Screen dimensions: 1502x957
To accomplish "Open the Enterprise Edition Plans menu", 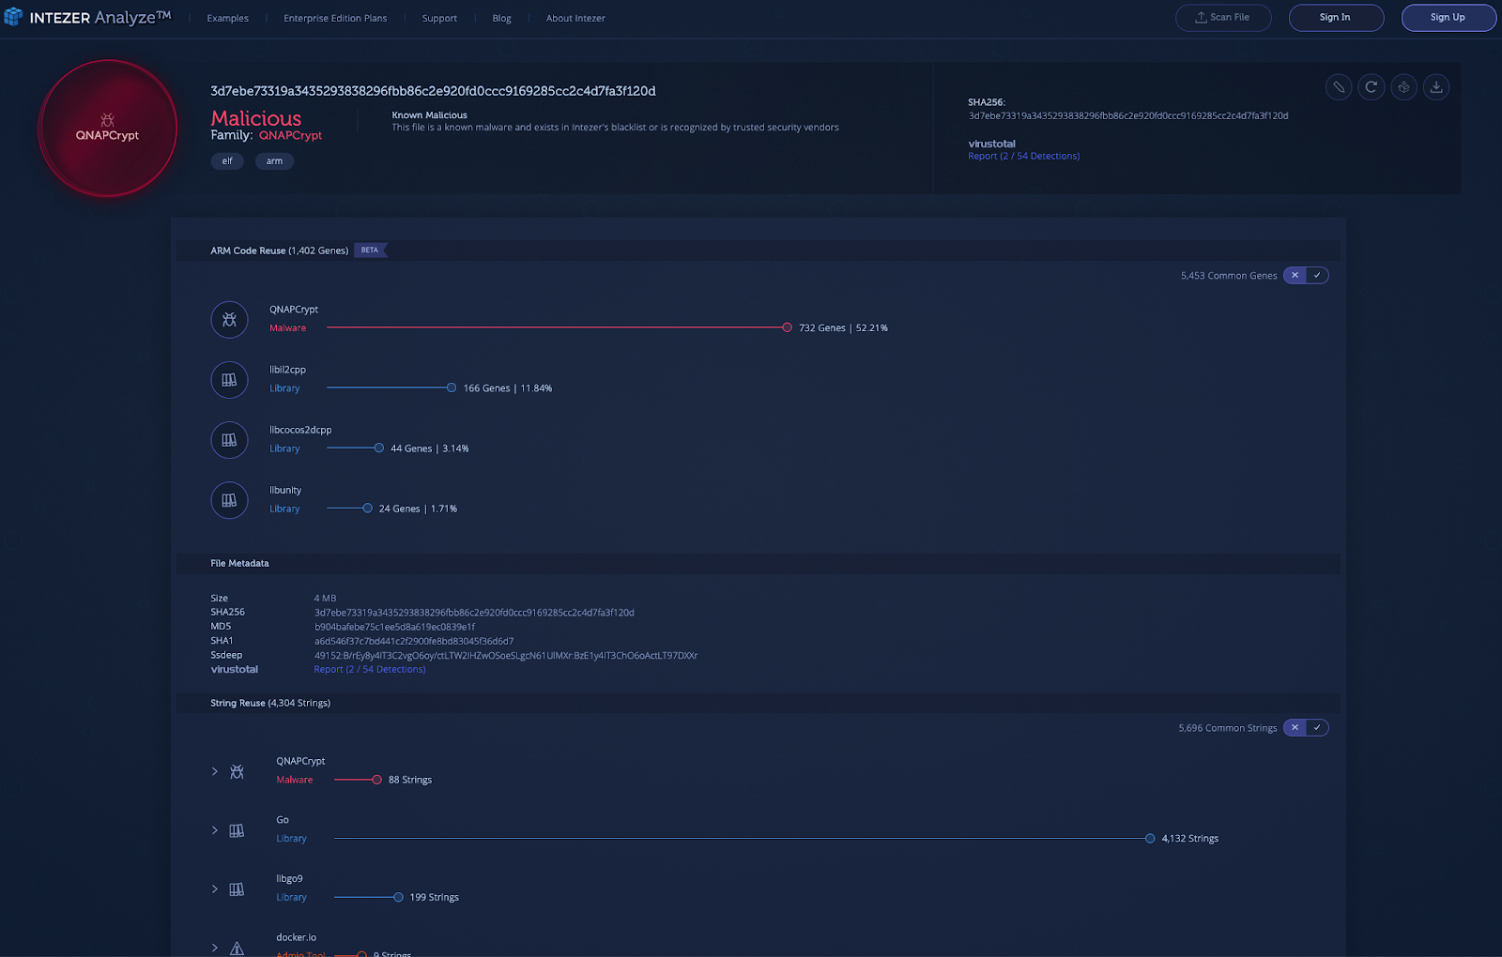I will (336, 18).
